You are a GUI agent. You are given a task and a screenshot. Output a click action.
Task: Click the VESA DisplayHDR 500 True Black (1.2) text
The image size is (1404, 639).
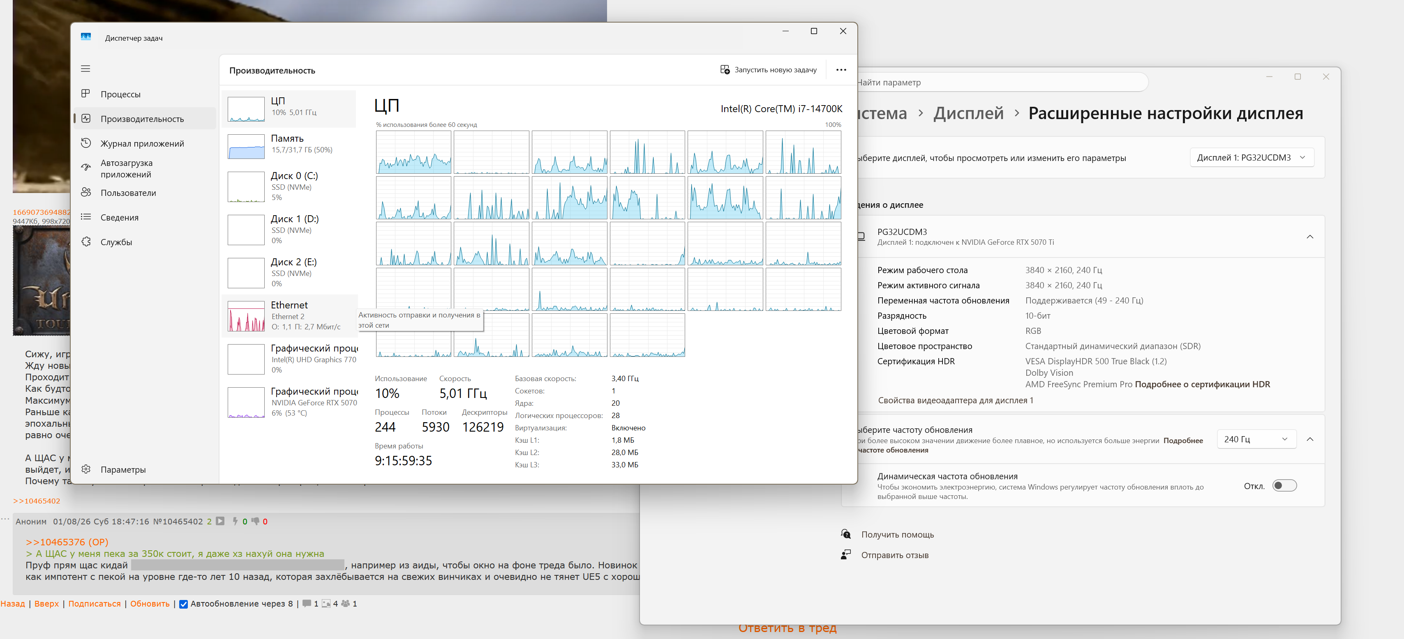point(1095,361)
